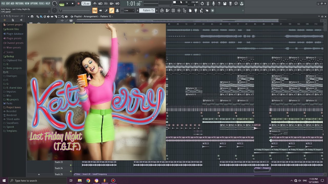Toggle wait for input to start playing
The width and height of the screenshot is (328, 184).
tap(100, 4)
